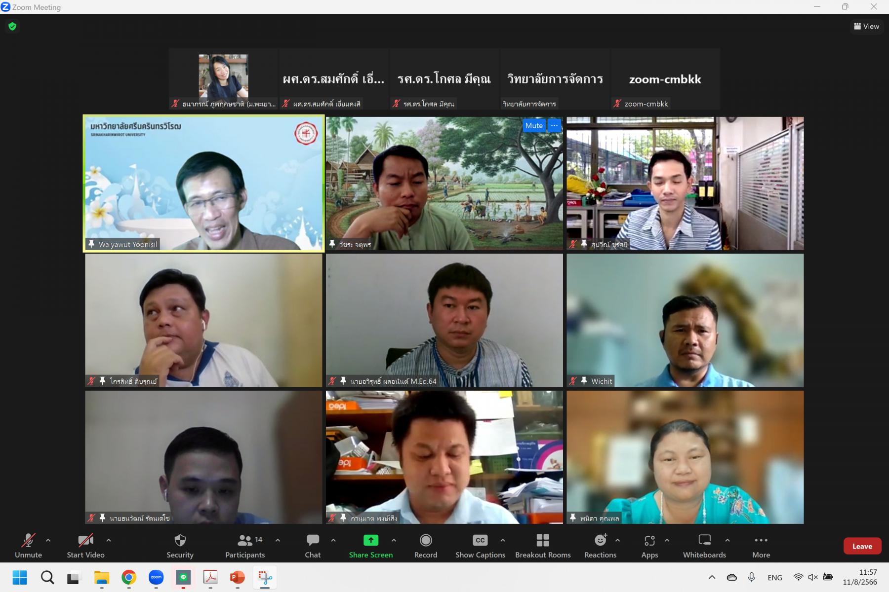
Task: Expand caption options chevron beside Show Captions
Action: tap(503, 540)
